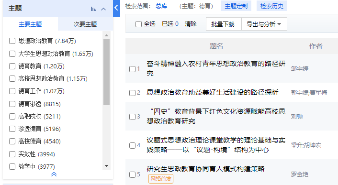338x185 pixels.
Task: Tick the 全选 select-all checkbox
Action: tap(139, 24)
